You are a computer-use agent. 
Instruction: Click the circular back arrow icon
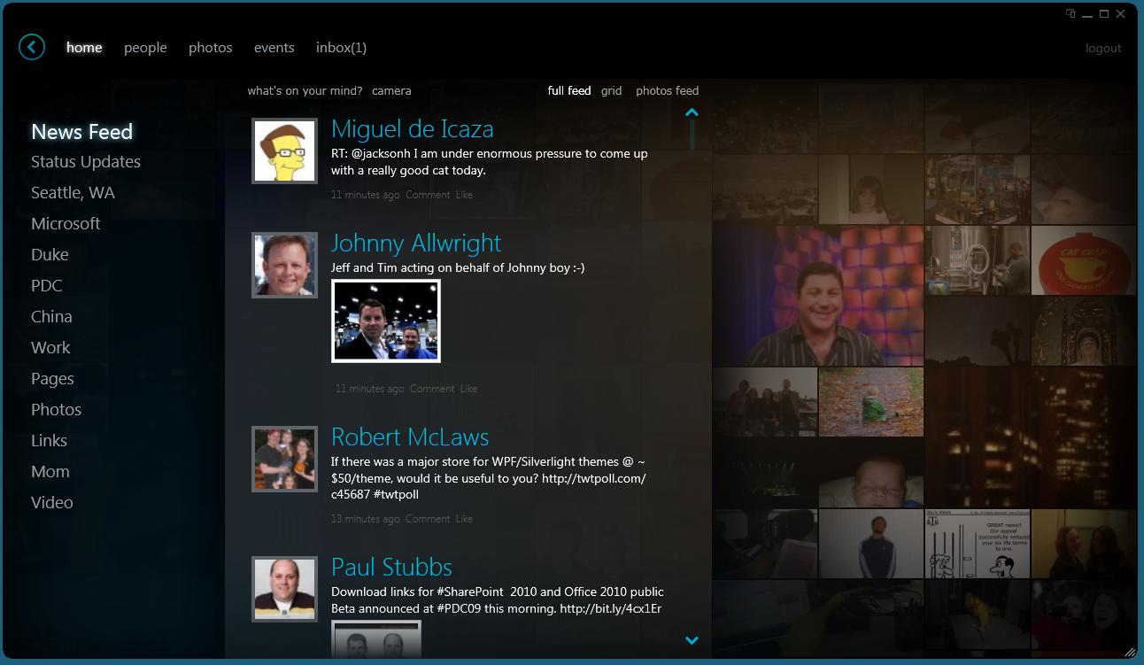click(x=32, y=47)
